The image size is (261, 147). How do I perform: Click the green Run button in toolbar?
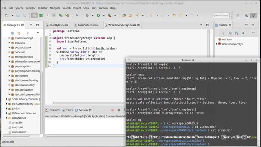pos(98,16)
